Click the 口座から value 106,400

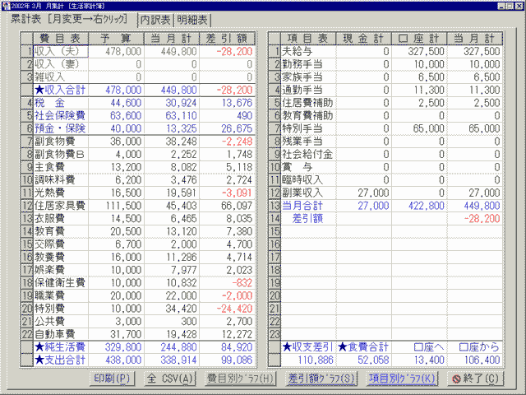[475, 360]
